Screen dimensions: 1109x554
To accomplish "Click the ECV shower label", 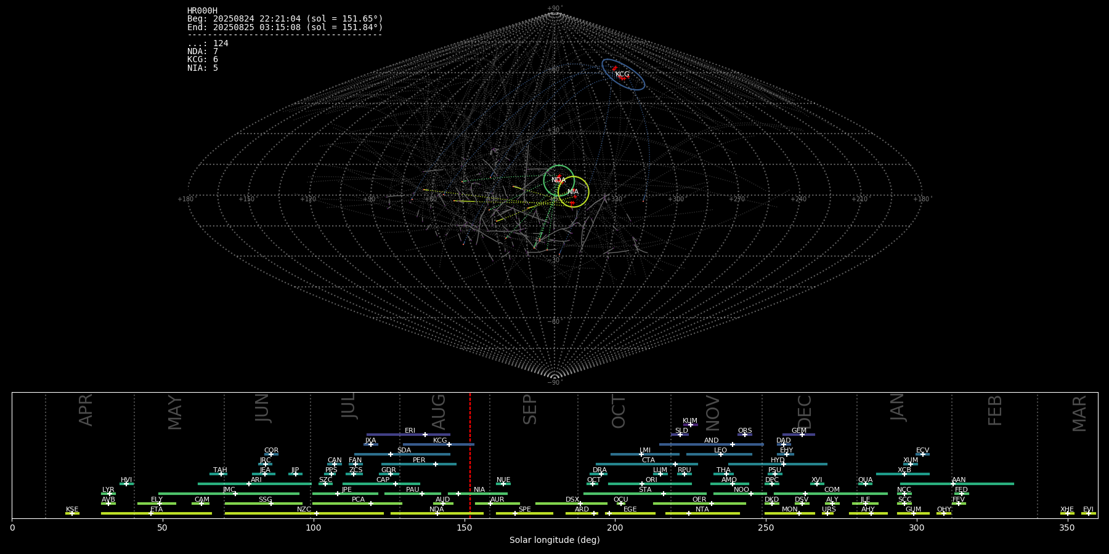I will [922, 451].
